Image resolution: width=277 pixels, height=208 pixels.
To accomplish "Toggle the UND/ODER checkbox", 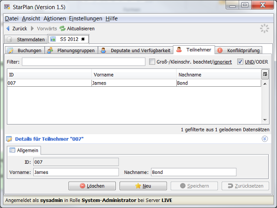I will click(240, 62).
